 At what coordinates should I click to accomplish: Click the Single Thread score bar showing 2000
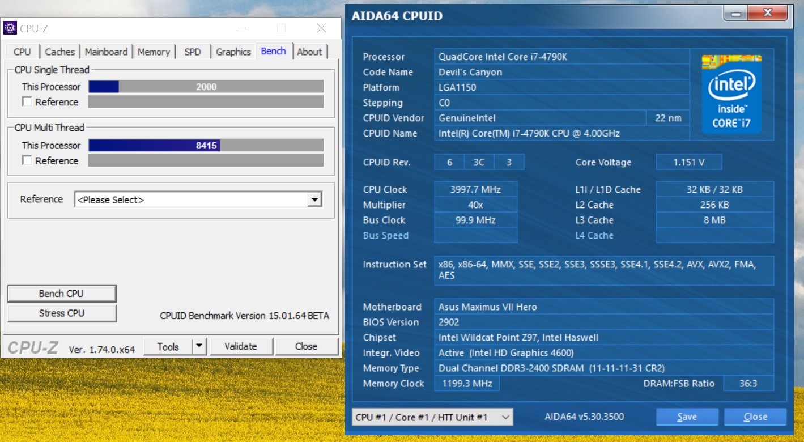206,87
